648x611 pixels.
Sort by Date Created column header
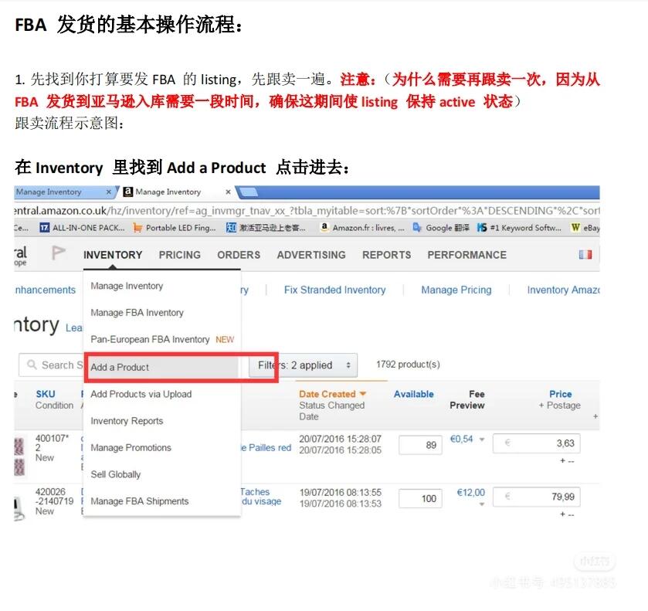[x=332, y=395]
